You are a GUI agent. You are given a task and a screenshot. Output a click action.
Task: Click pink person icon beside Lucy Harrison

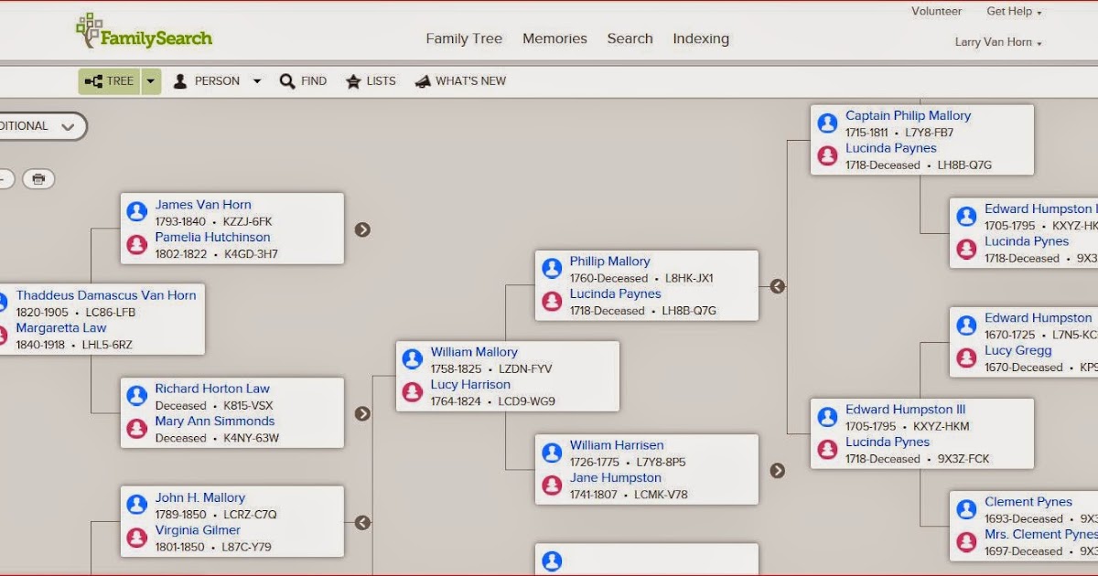(x=412, y=393)
